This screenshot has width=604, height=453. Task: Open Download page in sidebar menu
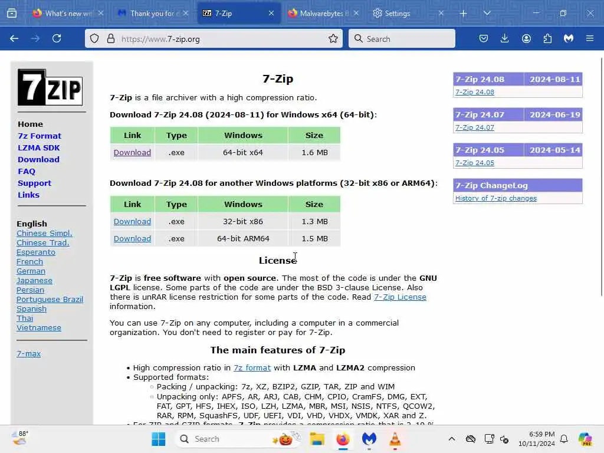click(x=38, y=159)
